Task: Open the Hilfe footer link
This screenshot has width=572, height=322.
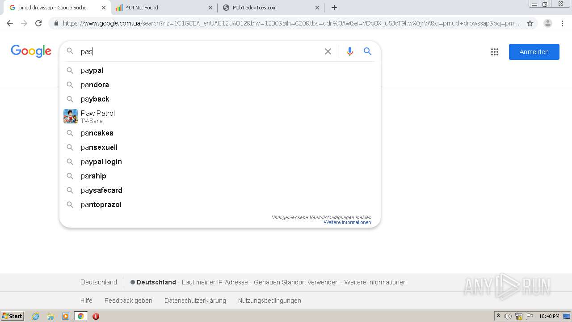Action: (86, 301)
